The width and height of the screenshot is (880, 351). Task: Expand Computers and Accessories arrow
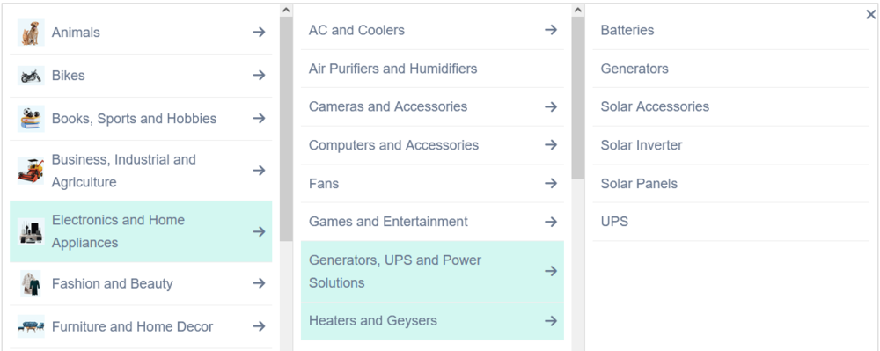point(551,144)
